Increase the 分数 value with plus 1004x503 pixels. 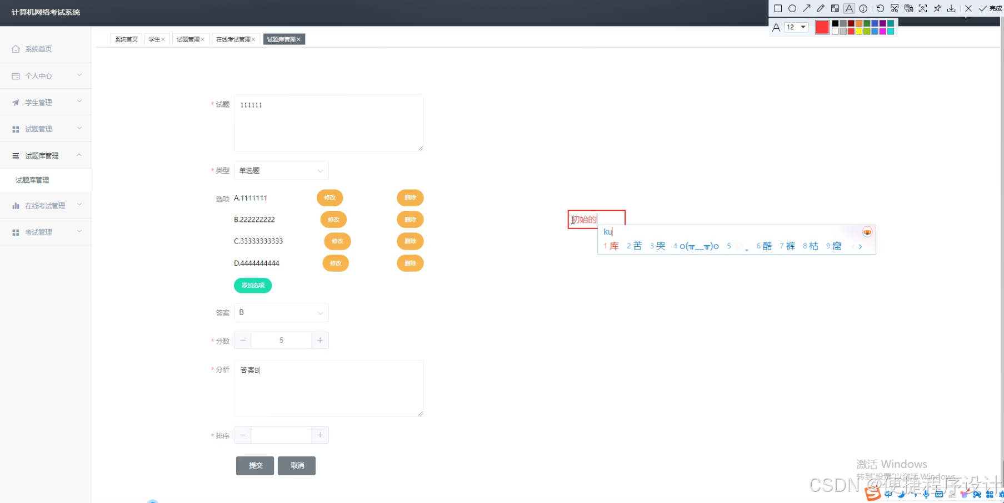click(x=320, y=341)
